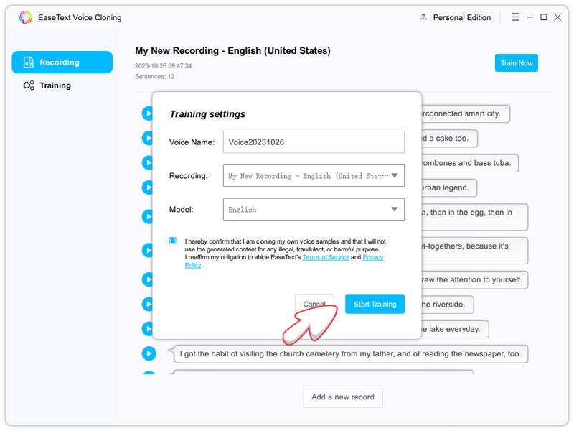The width and height of the screenshot is (574, 431).
Task: Click the EaseText Voice Cloning logo
Action: tap(26, 17)
